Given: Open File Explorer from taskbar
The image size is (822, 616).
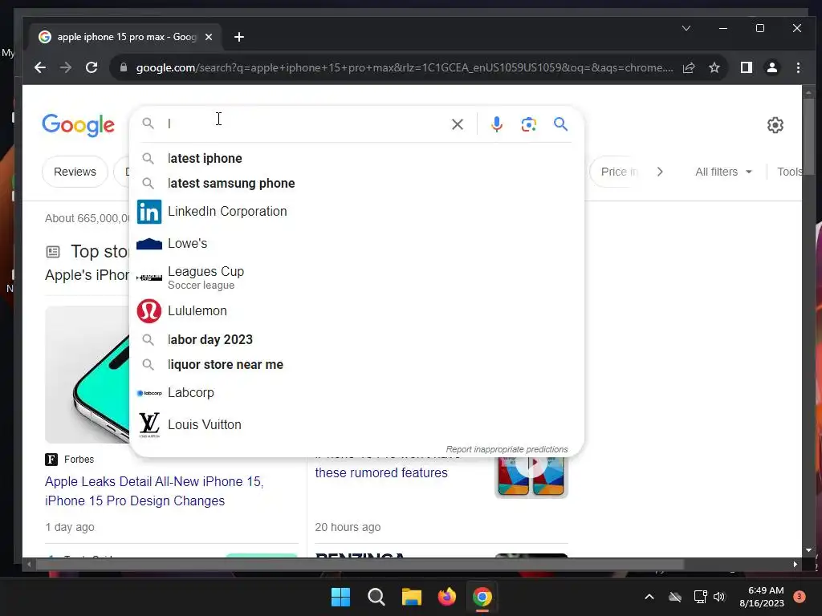Looking at the screenshot, I should click(x=412, y=597).
